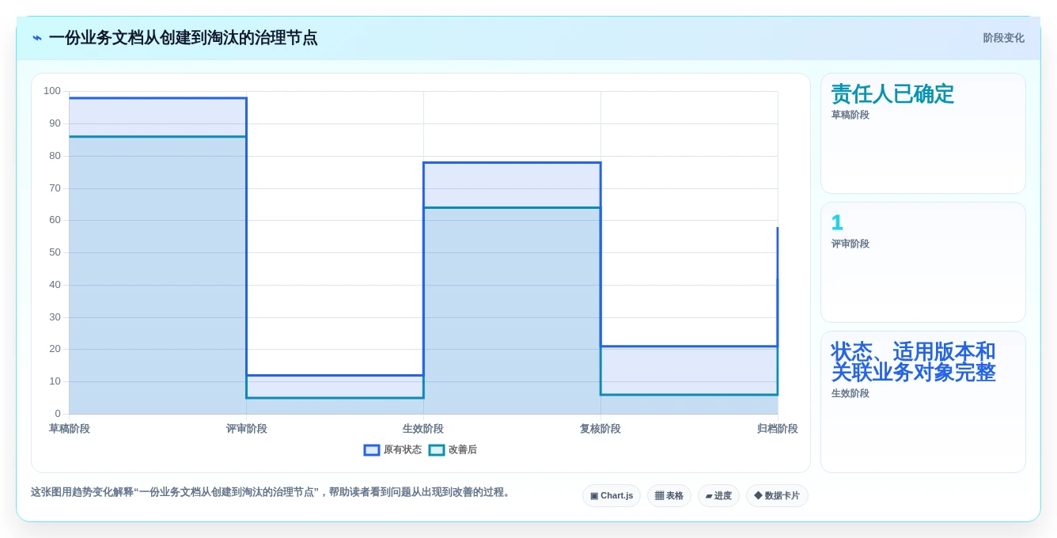Click the 原有状态 legend color box
1057x538 pixels.
(372, 450)
